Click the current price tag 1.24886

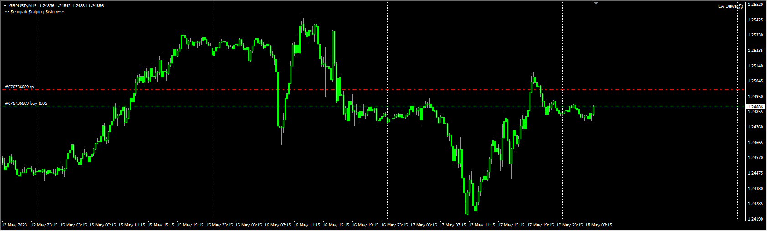756,107
